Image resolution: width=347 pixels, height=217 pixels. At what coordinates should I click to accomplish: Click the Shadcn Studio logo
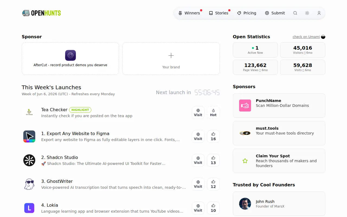[x=29, y=160]
